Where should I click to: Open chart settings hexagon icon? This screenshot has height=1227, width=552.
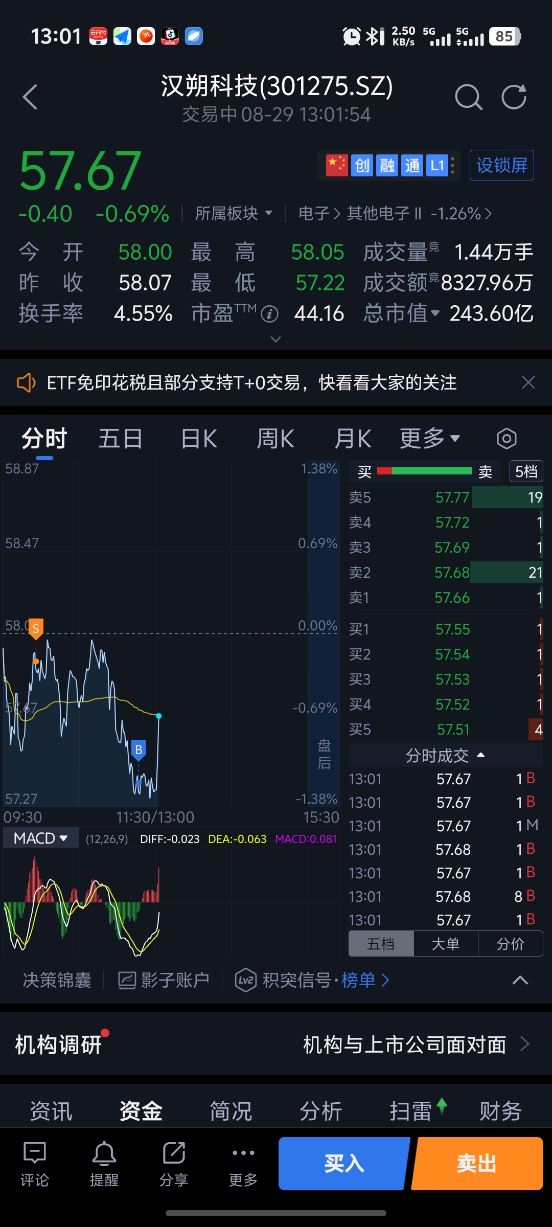tap(507, 439)
